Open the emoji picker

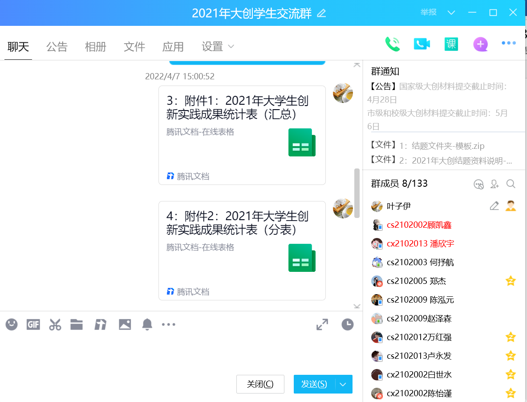pyautogui.click(x=12, y=324)
